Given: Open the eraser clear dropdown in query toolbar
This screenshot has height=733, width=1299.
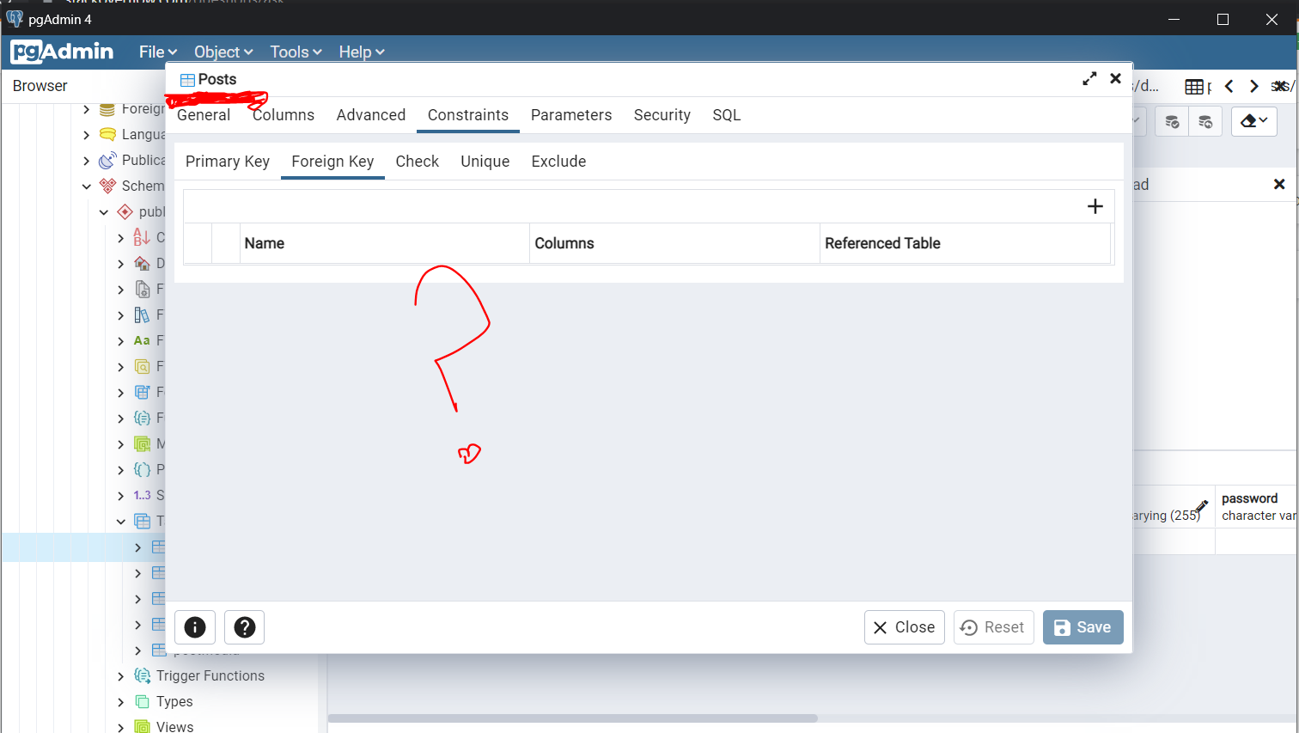Looking at the screenshot, I should 1254,121.
